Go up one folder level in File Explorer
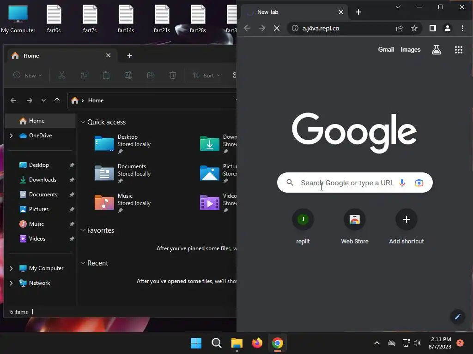473x354 pixels. (57, 100)
